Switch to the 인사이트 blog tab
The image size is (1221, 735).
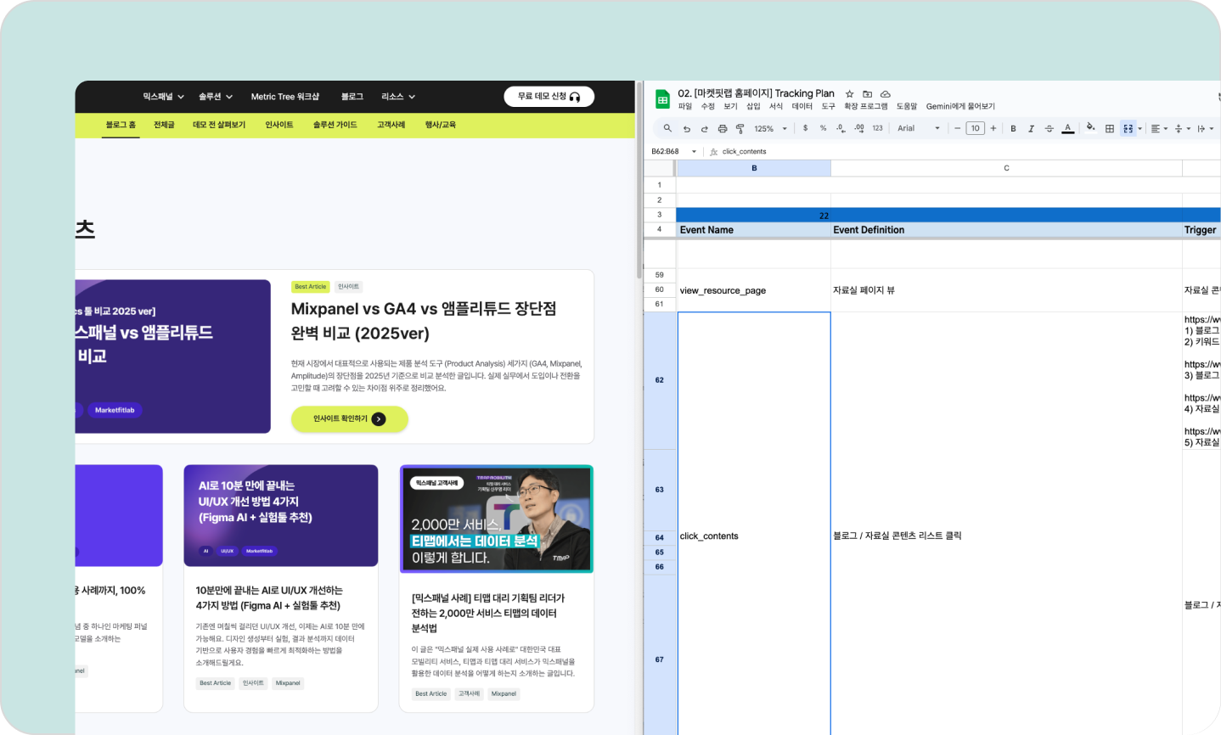(279, 125)
